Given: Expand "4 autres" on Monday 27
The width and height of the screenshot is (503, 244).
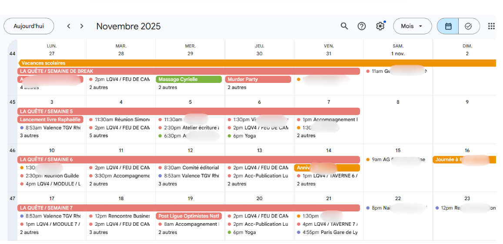Looking at the screenshot, I should pos(30,88).
